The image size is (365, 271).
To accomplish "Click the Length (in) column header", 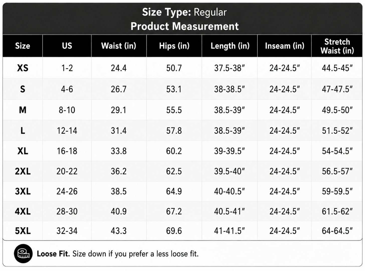I will [x=230, y=46].
